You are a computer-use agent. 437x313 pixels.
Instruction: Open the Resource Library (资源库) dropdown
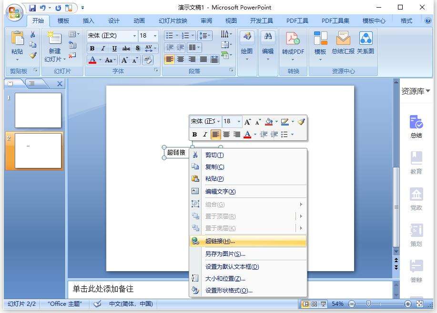coord(416,91)
